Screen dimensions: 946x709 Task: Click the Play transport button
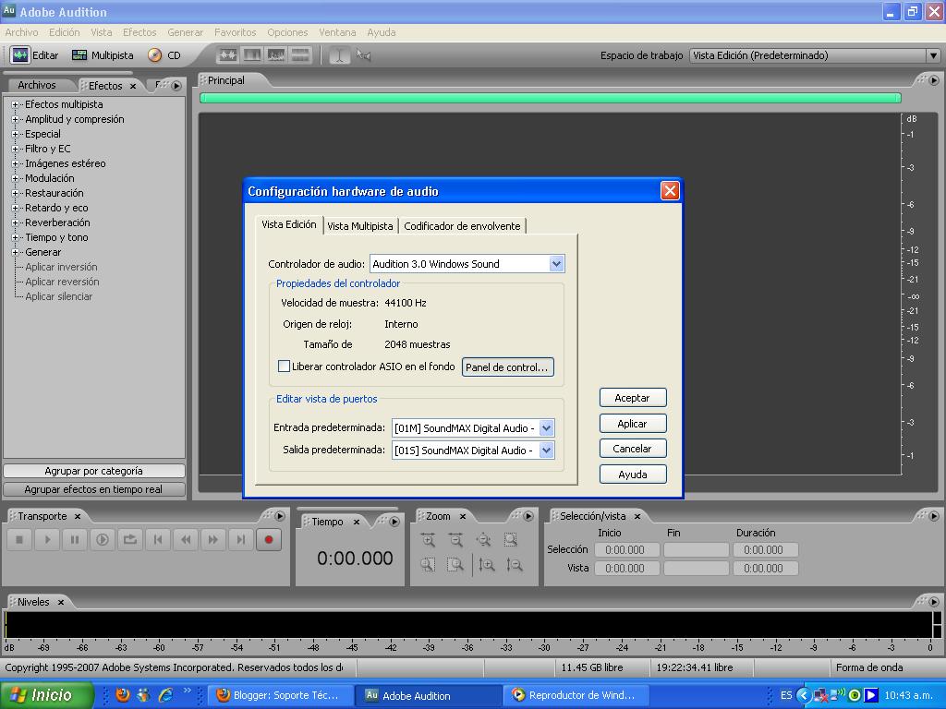47,539
